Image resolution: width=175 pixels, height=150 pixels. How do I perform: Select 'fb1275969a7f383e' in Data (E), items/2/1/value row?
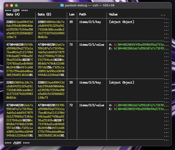(51, 56)
